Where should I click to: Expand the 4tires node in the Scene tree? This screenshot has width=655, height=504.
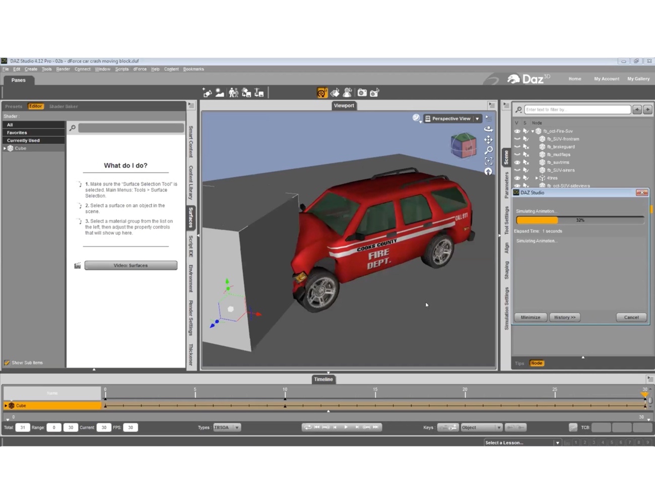[x=537, y=178]
